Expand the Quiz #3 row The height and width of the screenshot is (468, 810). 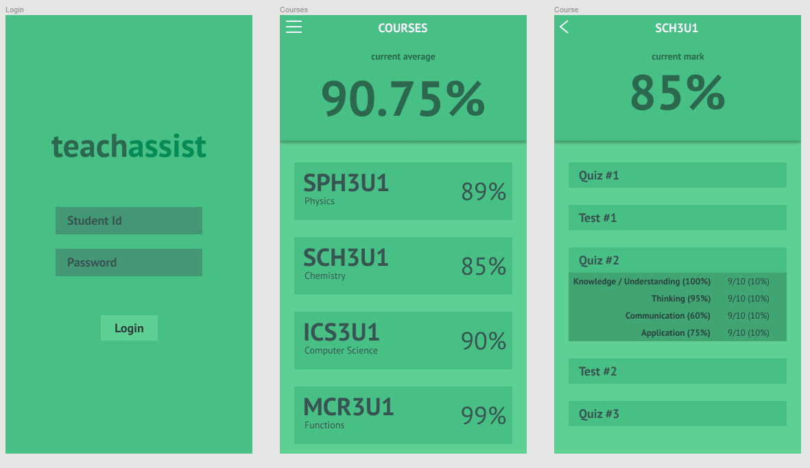(x=677, y=414)
